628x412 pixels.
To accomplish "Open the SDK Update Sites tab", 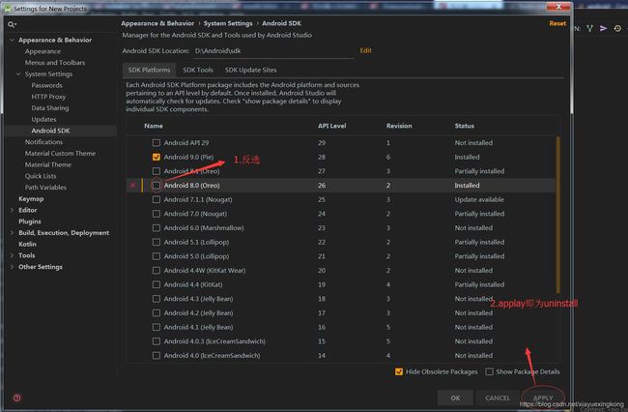I will pos(251,70).
